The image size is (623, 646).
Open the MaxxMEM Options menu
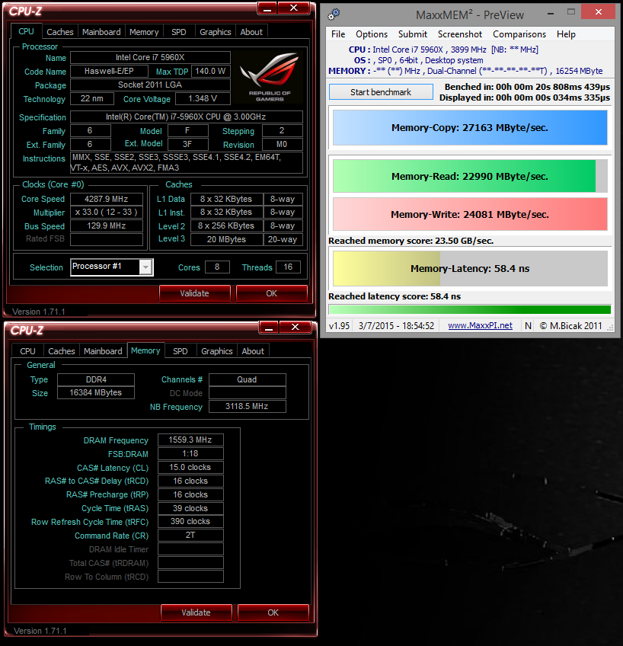pyautogui.click(x=372, y=34)
